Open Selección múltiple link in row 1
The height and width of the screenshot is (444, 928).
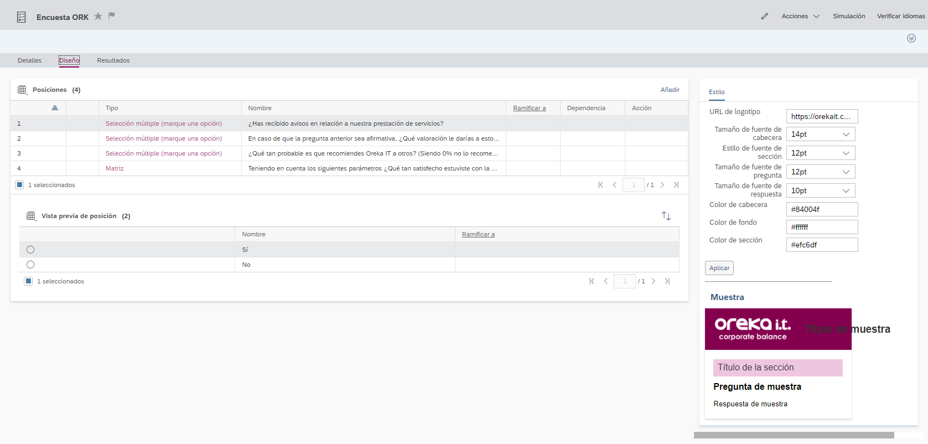pos(164,123)
